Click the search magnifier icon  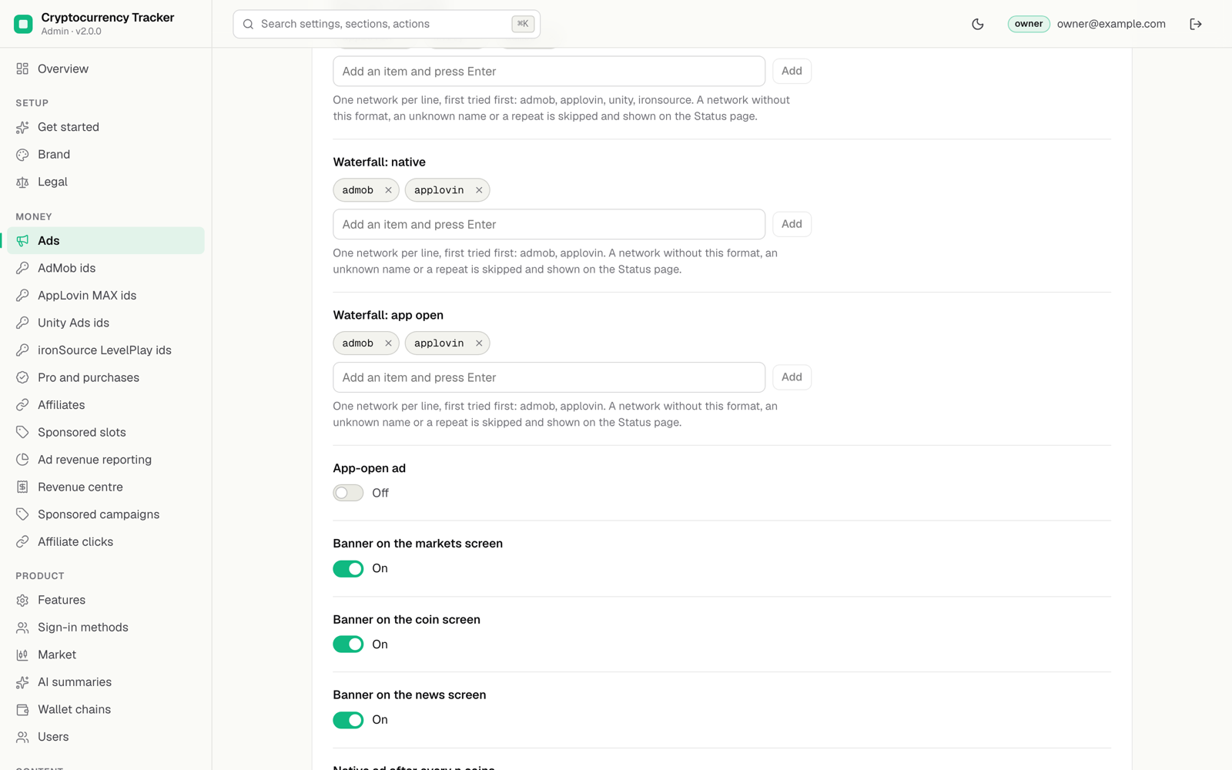click(248, 24)
